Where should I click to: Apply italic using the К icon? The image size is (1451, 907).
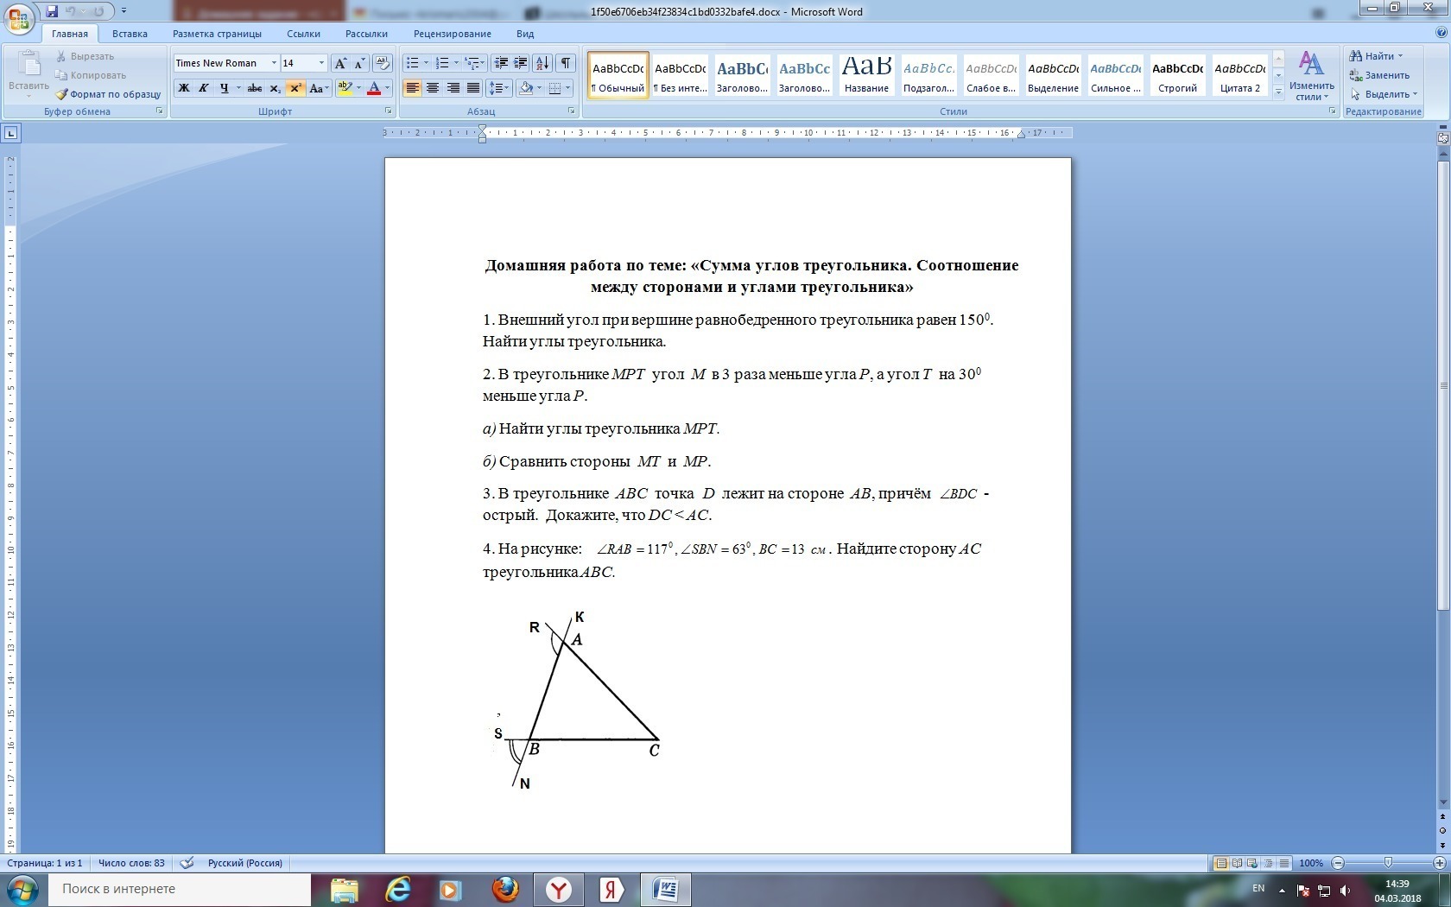(x=204, y=88)
